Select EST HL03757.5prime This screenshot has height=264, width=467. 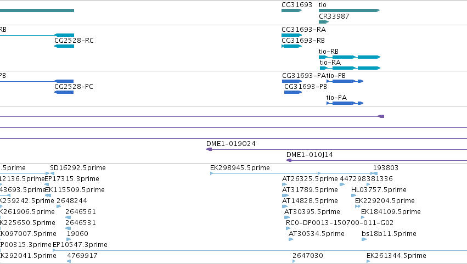coord(379,190)
